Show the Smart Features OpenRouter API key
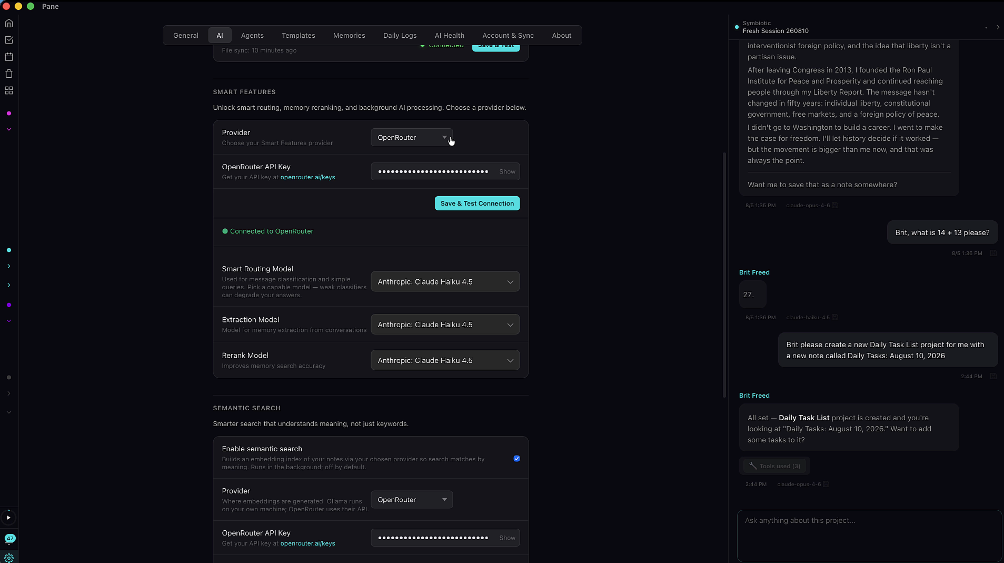The width and height of the screenshot is (1004, 563). [507, 172]
